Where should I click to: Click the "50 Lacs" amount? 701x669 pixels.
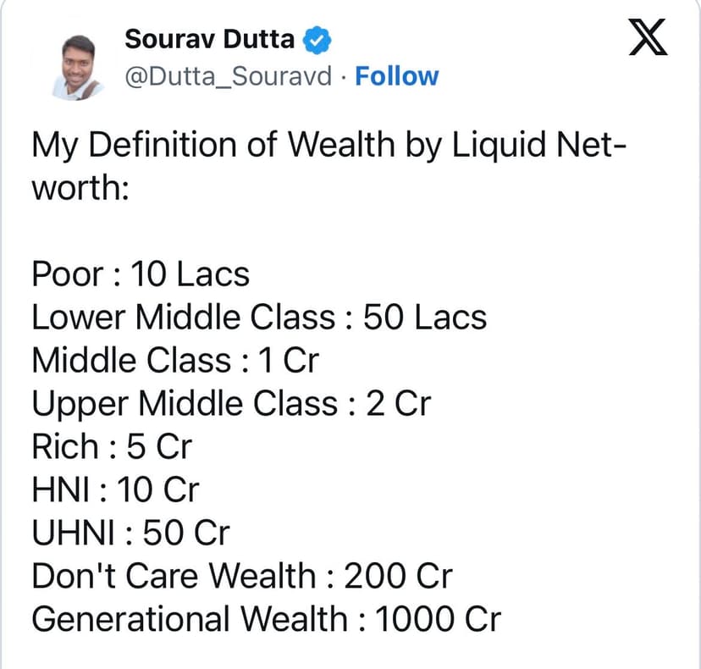pyautogui.click(x=425, y=318)
